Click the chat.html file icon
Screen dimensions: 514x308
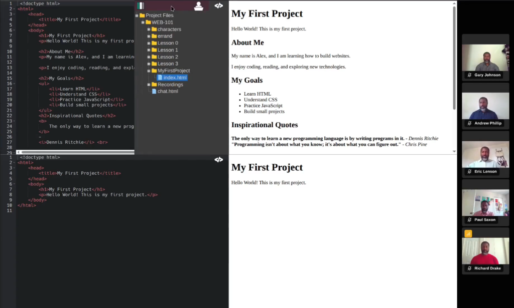154,91
